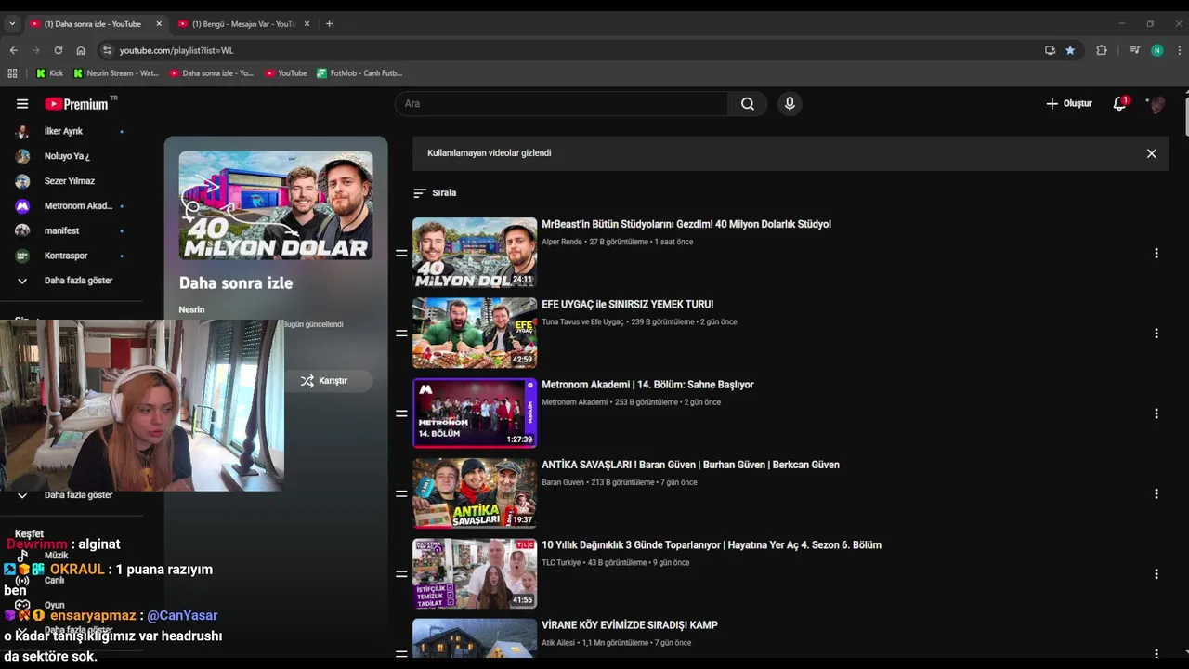1189x669 pixels.
Task: Close the Daha sonra izle tab
Action: coord(159,24)
